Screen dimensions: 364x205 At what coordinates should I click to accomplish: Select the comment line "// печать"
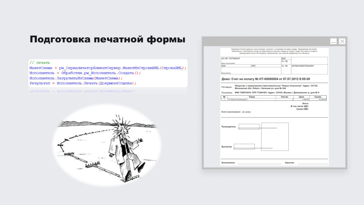[x=40, y=63]
